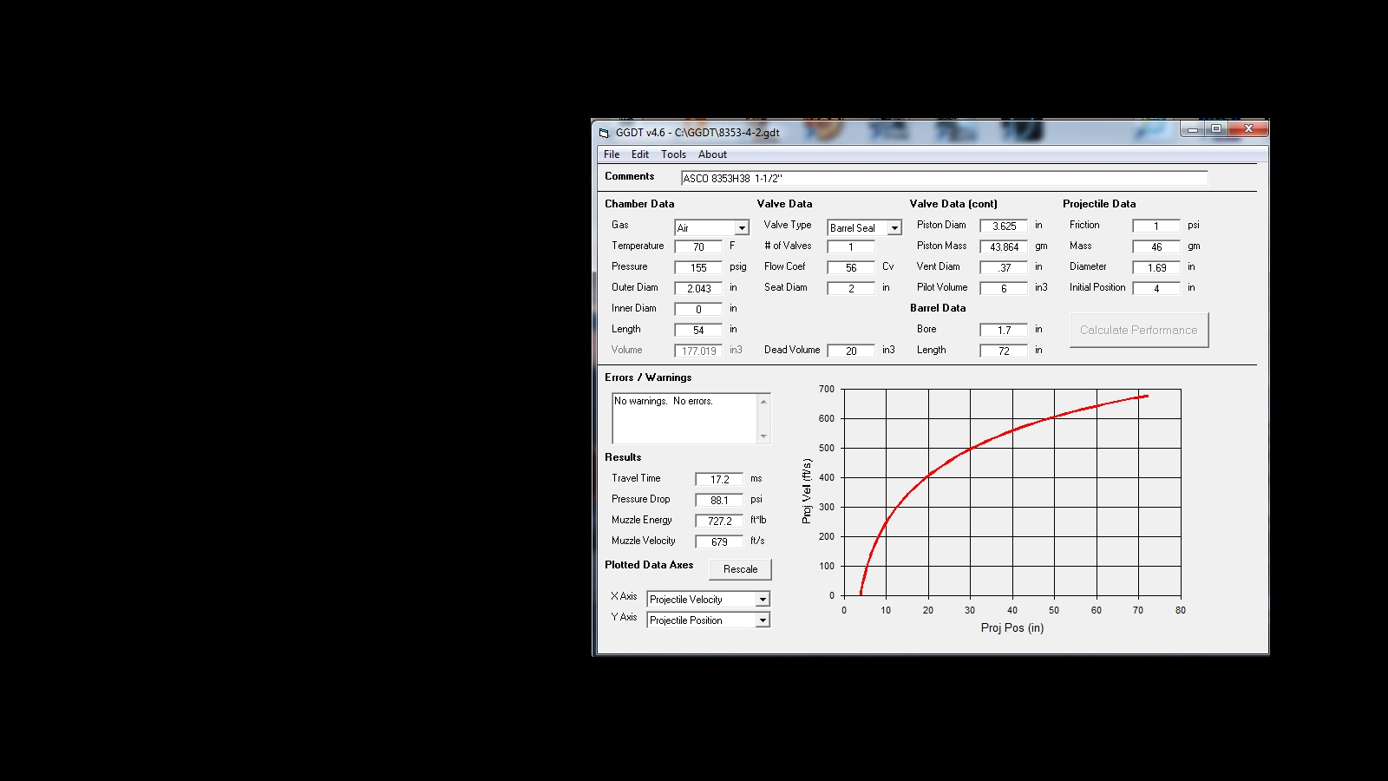Click the Temperature input field
The width and height of the screenshot is (1388, 781).
click(698, 247)
